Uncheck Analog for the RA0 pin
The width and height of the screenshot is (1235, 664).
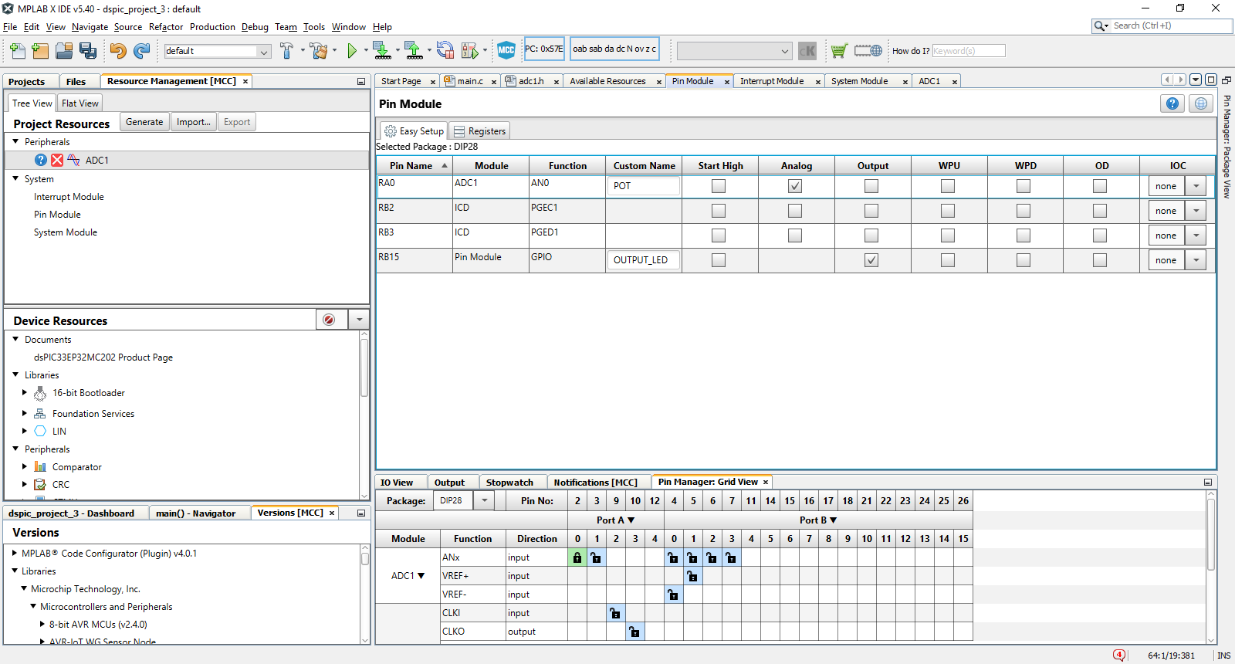click(795, 186)
